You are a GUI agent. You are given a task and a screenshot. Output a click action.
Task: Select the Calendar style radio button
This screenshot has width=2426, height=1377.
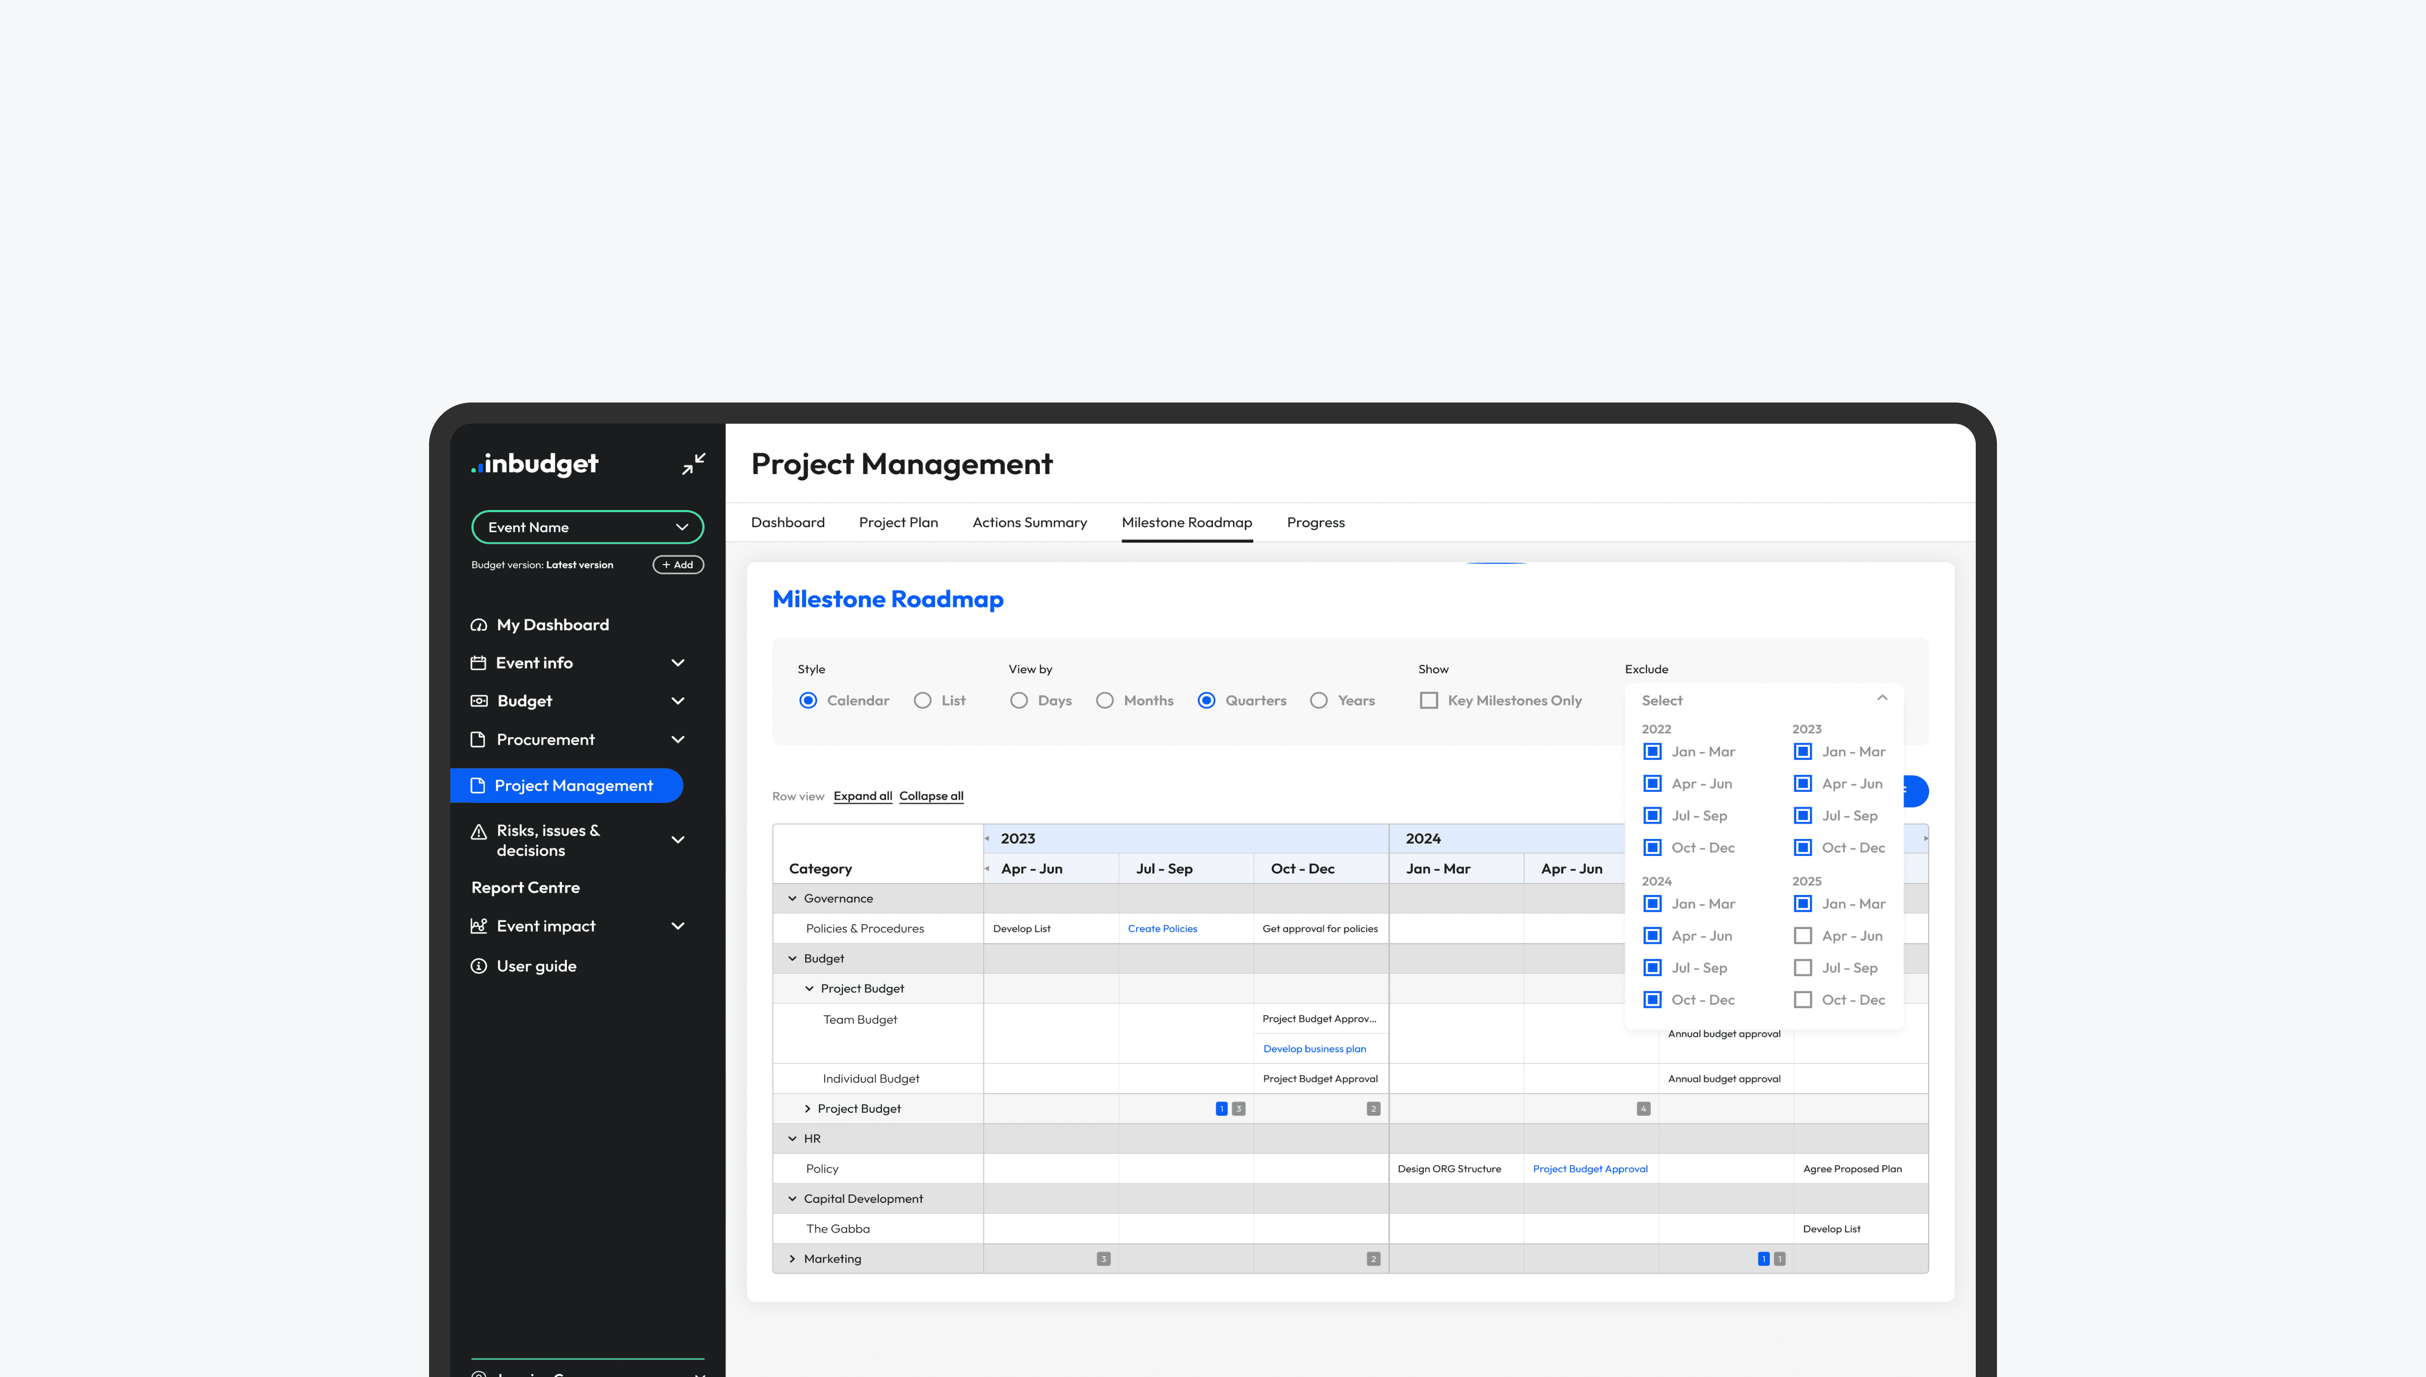[808, 701]
